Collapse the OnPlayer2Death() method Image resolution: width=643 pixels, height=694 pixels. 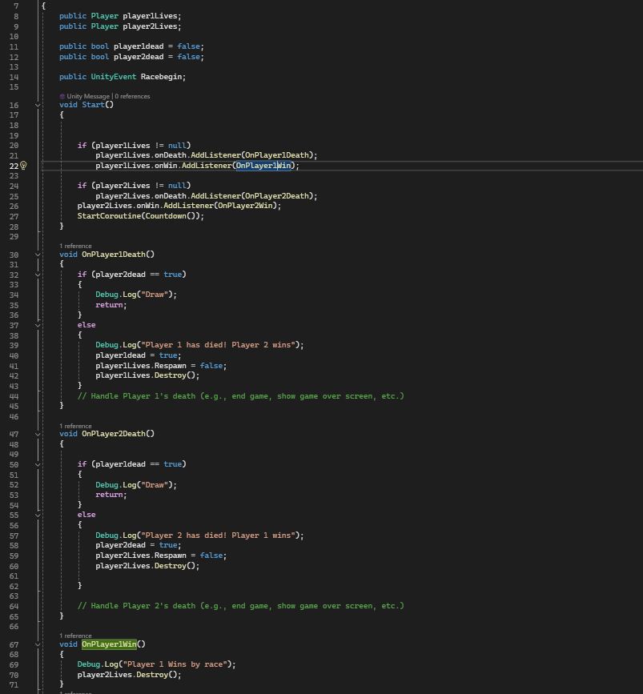click(x=38, y=434)
